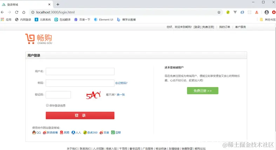
Task: Open the 联系我们 footer link
Action: coord(85,149)
